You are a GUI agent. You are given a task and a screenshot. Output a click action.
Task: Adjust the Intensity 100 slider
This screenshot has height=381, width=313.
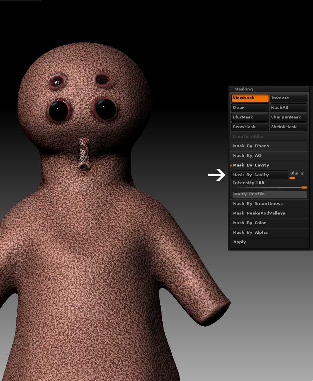(269, 184)
